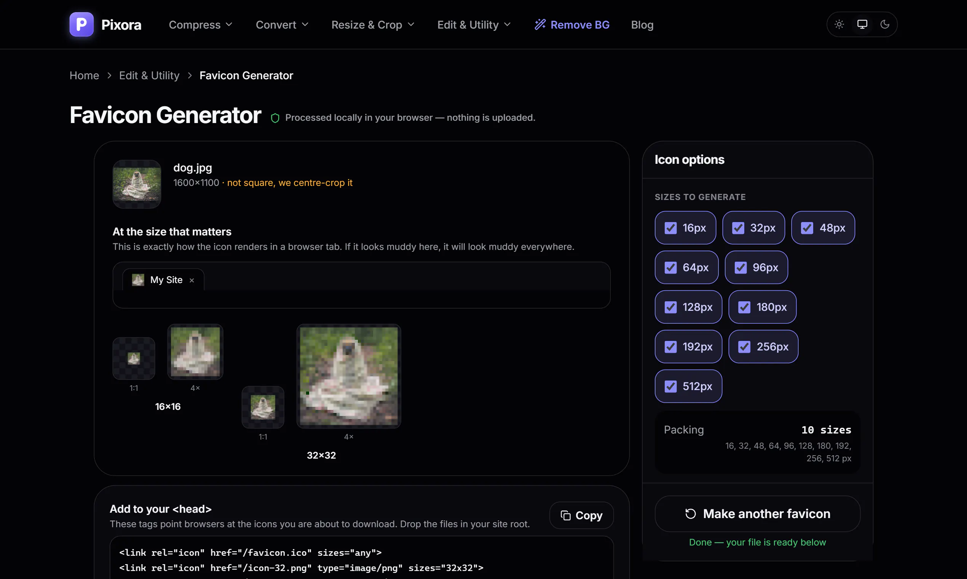967x579 pixels.
Task: Select system theme monitor icon
Action: tap(862, 24)
